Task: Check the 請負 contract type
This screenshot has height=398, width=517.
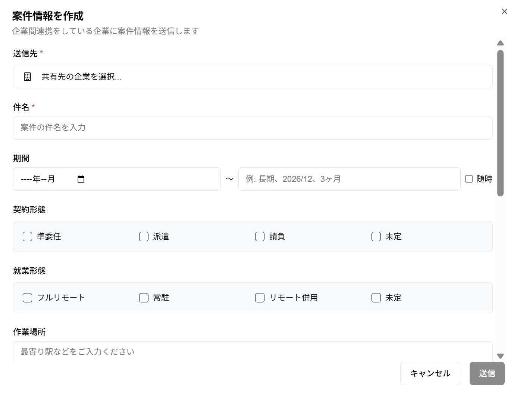Action: click(x=260, y=237)
